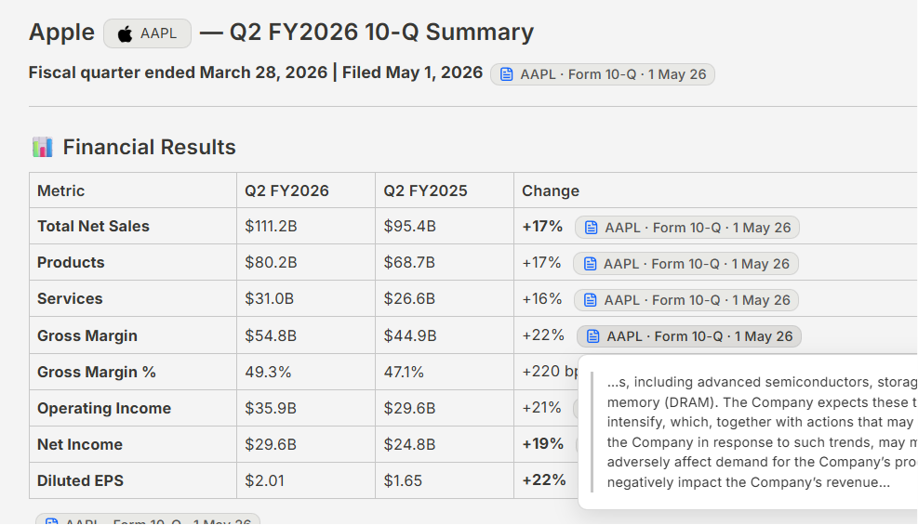This screenshot has width=918, height=525.
Task: Click document icon in Products row citation
Action: coord(590,264)
